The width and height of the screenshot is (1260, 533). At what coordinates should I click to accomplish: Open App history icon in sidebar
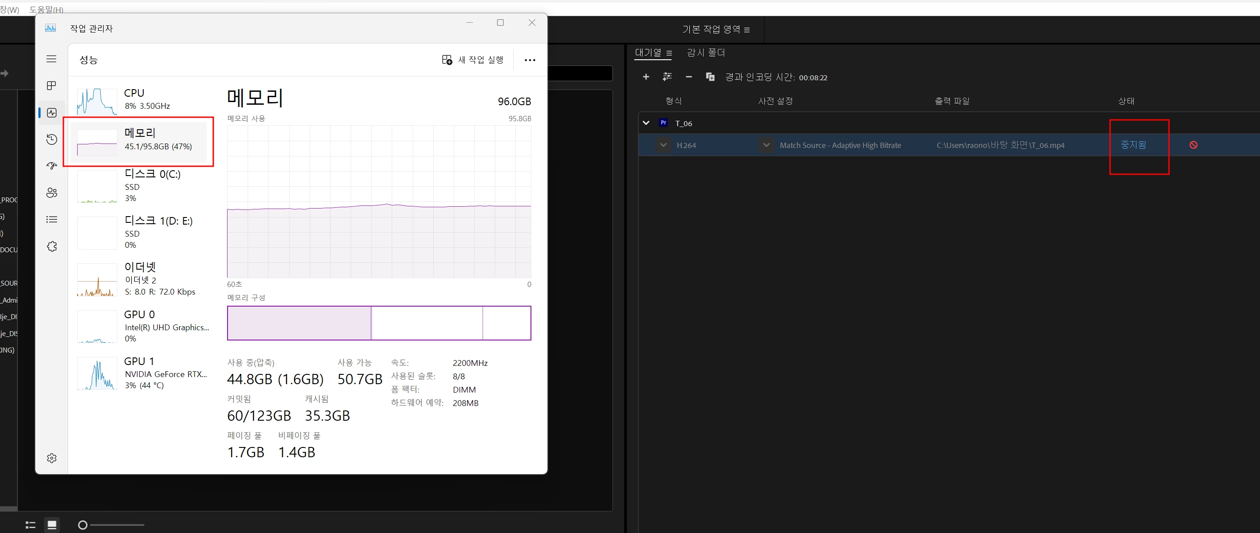pos(51,140)
